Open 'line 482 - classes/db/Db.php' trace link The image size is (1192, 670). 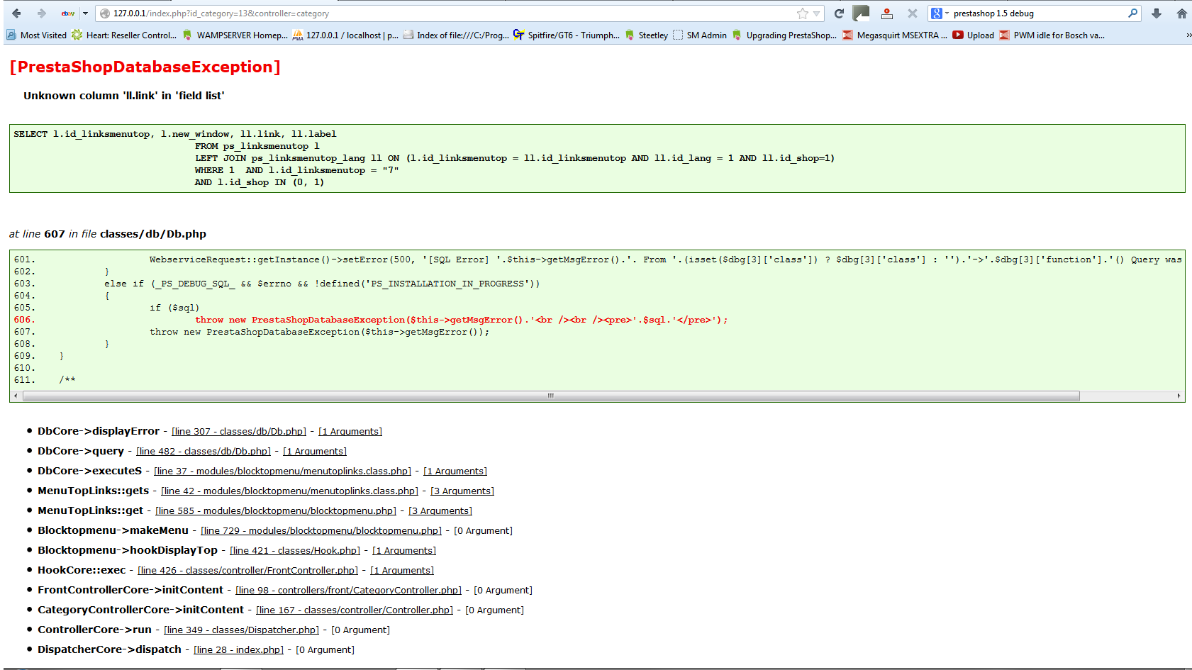pyautogui.click(x=204, y=452)
